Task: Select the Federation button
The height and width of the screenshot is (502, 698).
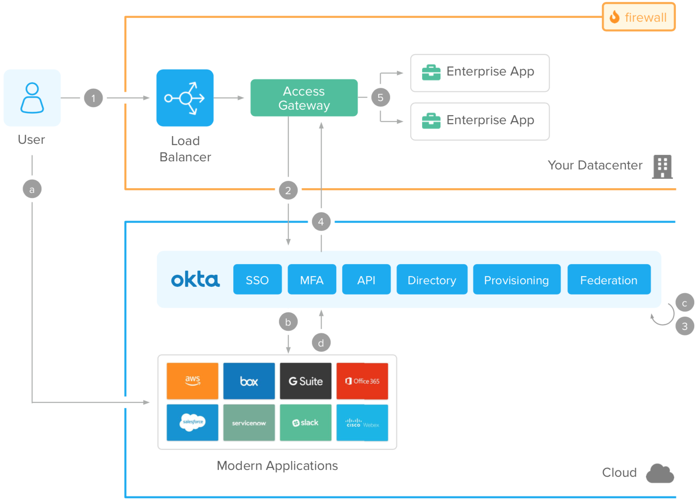Action: tap(608, 280)
